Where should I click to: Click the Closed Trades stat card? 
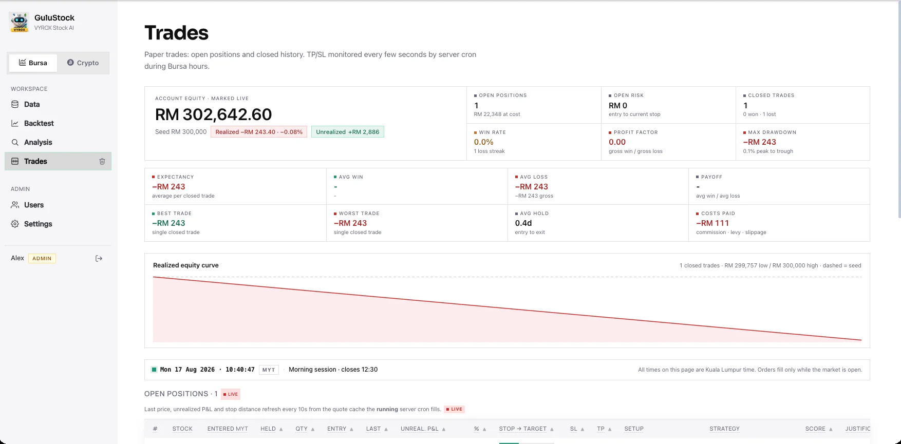(802, 105)
